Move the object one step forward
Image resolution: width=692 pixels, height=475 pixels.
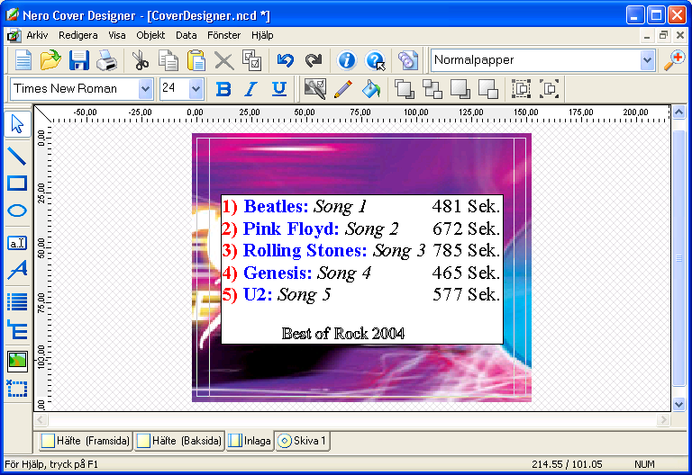pos(432,89)
